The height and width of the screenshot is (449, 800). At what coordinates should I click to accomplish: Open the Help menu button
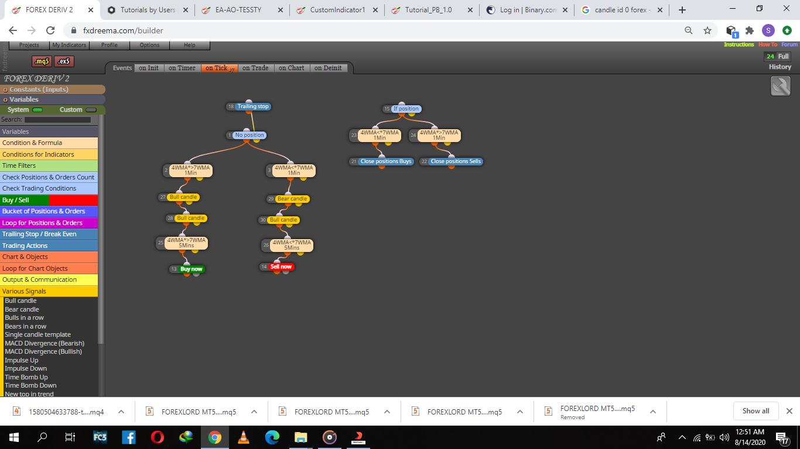click(190, 45)
